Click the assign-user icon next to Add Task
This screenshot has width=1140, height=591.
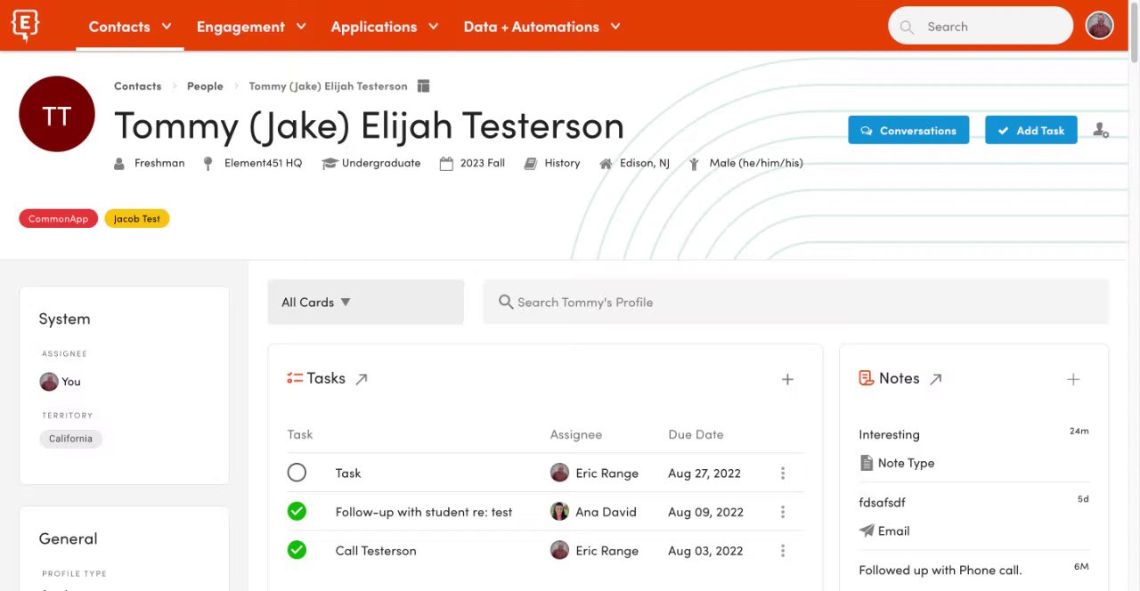(x=1101, y=131)
